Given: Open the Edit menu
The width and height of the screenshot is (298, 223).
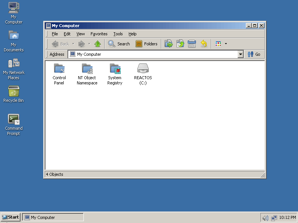Looking at the screenshot, I should click(x=67, y=34).
